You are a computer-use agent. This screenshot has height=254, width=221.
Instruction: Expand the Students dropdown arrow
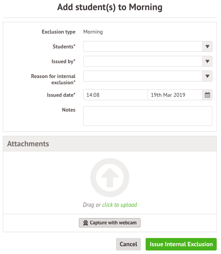pyautogui.click(x=207, y=46)
